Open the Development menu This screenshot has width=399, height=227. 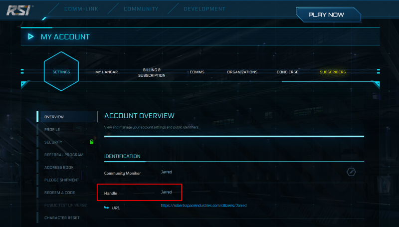tap(204, 9)
